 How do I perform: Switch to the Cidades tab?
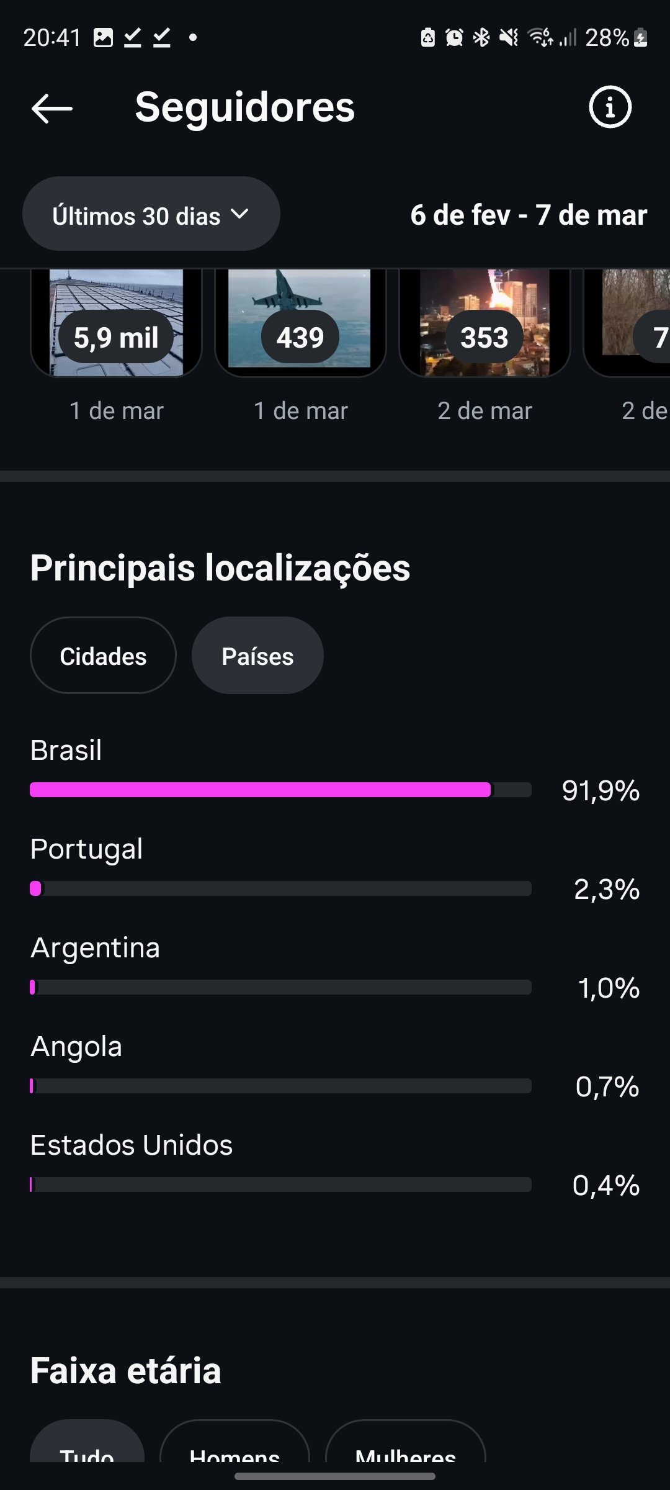tap(103, 656)
